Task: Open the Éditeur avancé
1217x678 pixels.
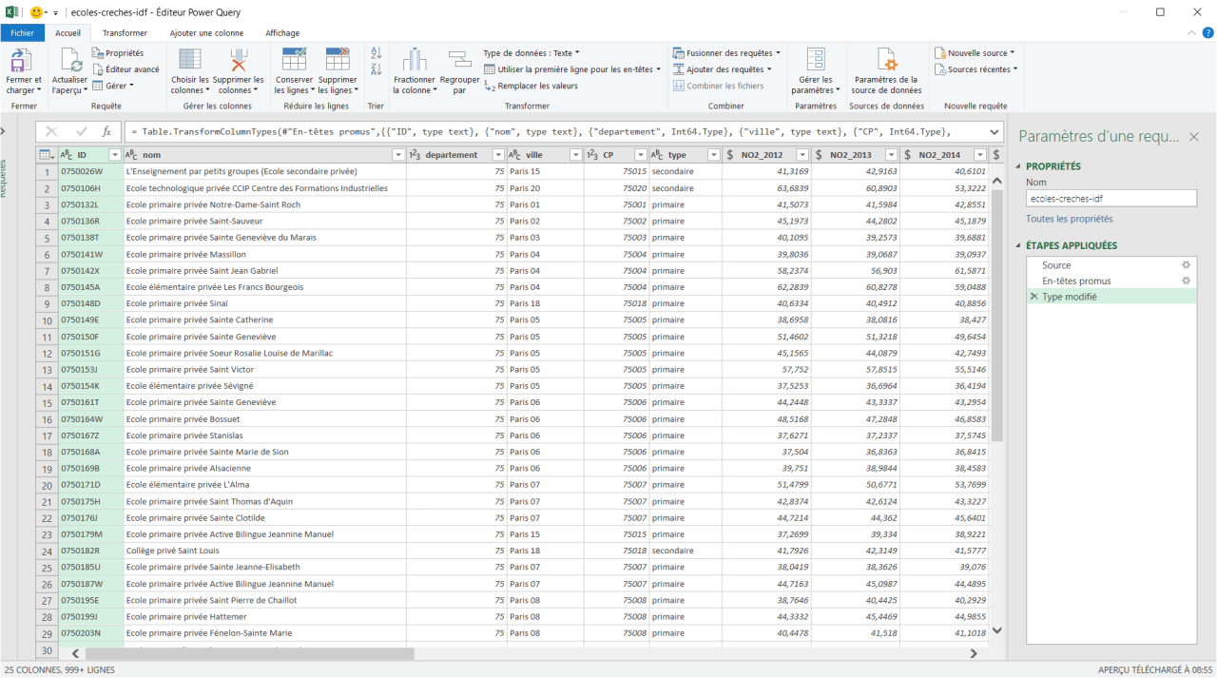Action: point(126,69)
